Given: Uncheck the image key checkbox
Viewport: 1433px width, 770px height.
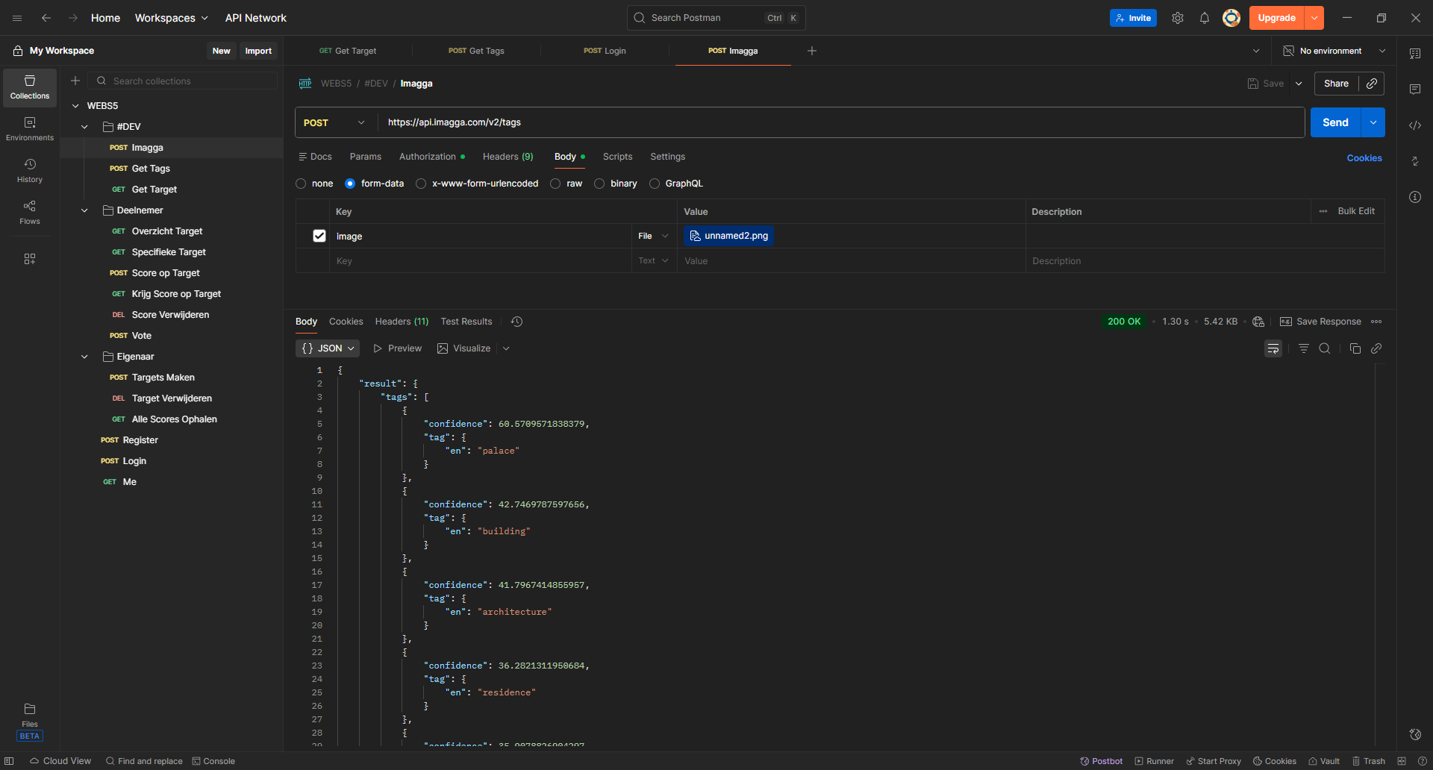Looking at the screenshot, I should click(319, 236).
